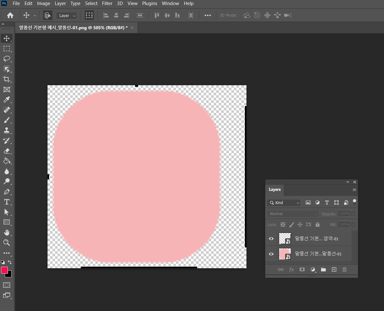Screen dimensions: 384x311
Task: Delete layer with trash icon
Action: pyautogui.click(x=345, y=269)
